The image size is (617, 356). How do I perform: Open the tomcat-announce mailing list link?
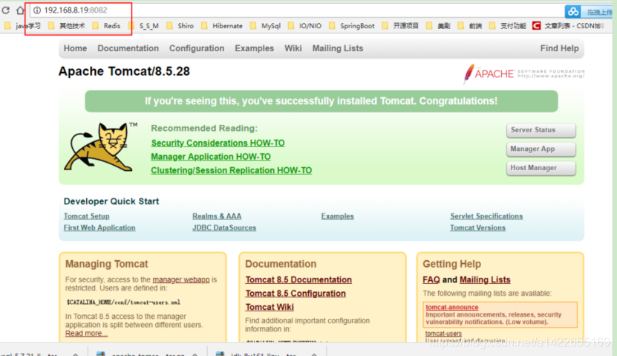[452, 307]
